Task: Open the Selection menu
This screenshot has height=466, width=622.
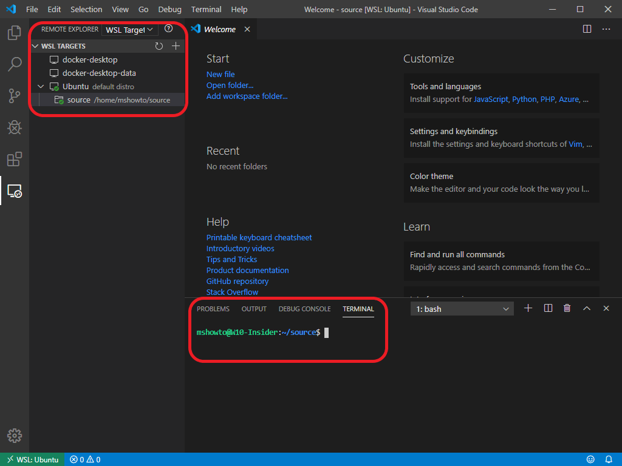Action: coord(86,9)
